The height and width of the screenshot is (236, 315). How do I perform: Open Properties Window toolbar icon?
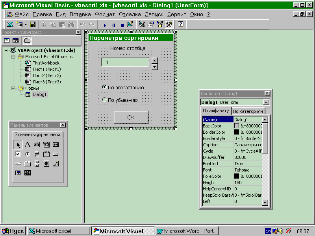[151, 24]
